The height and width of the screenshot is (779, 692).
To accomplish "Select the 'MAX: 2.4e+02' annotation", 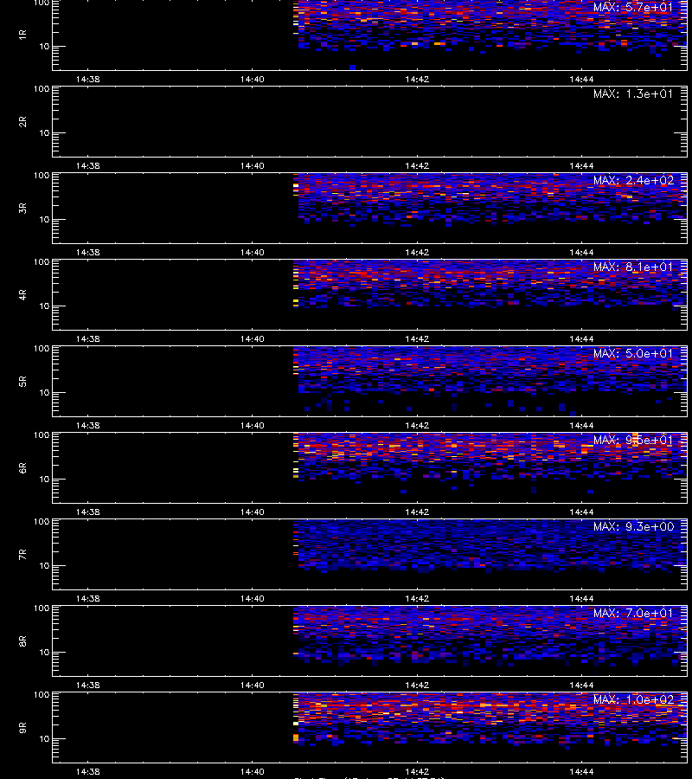I will point(633,180).
